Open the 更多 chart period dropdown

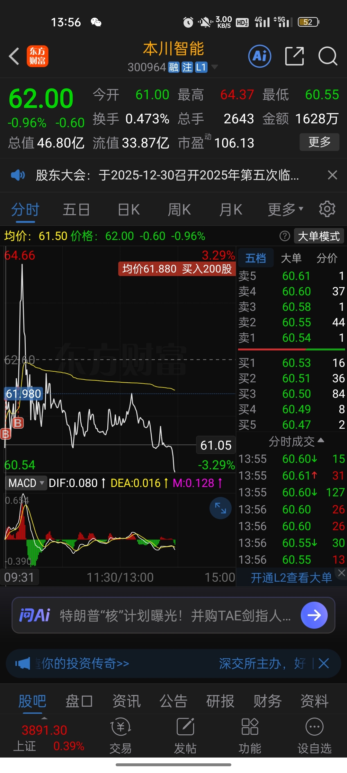[x=286, y=209]
